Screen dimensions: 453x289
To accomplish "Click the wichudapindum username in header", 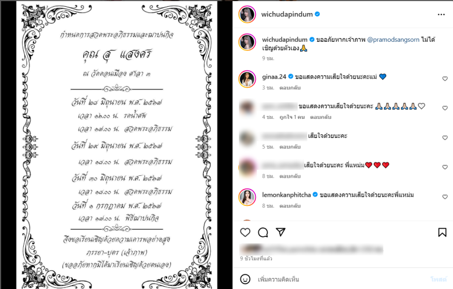I will pyautogui.click(x=287, y=14).
